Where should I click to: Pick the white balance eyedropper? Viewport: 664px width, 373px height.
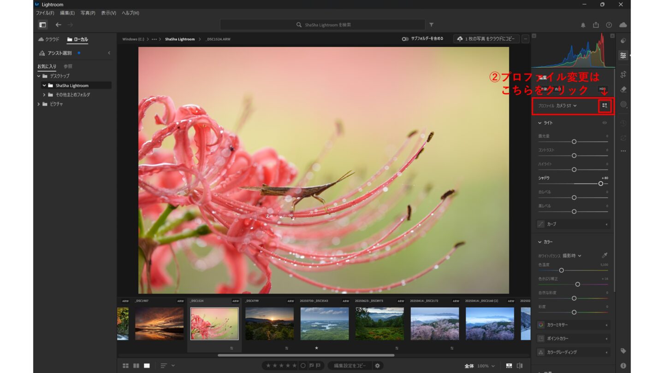pos(605,256)
